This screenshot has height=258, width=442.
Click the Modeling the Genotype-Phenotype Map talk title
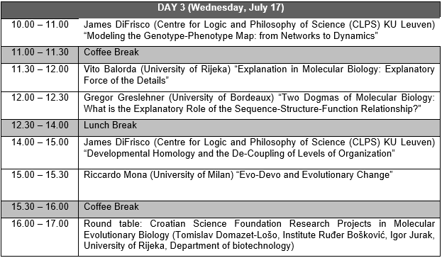click(x=231, y=36)
